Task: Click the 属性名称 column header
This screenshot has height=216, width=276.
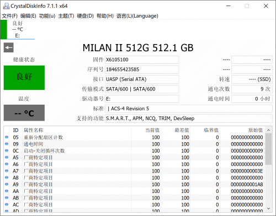Action: 77,130
